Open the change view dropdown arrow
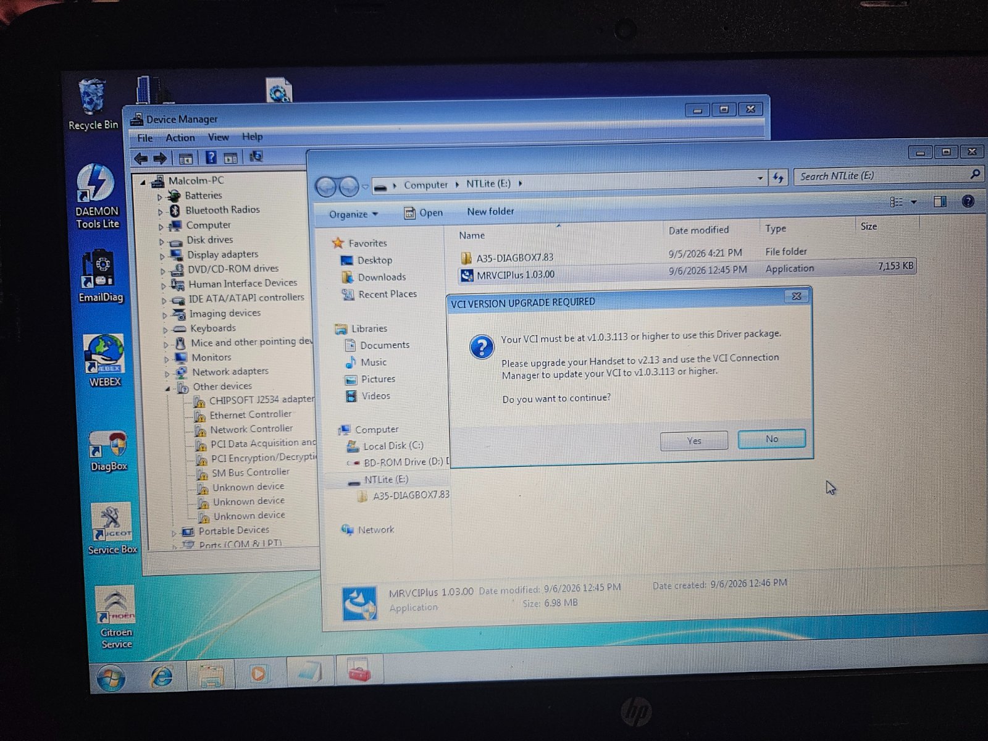The width and height of the screenshot is (988, 741). coord(913,202)
